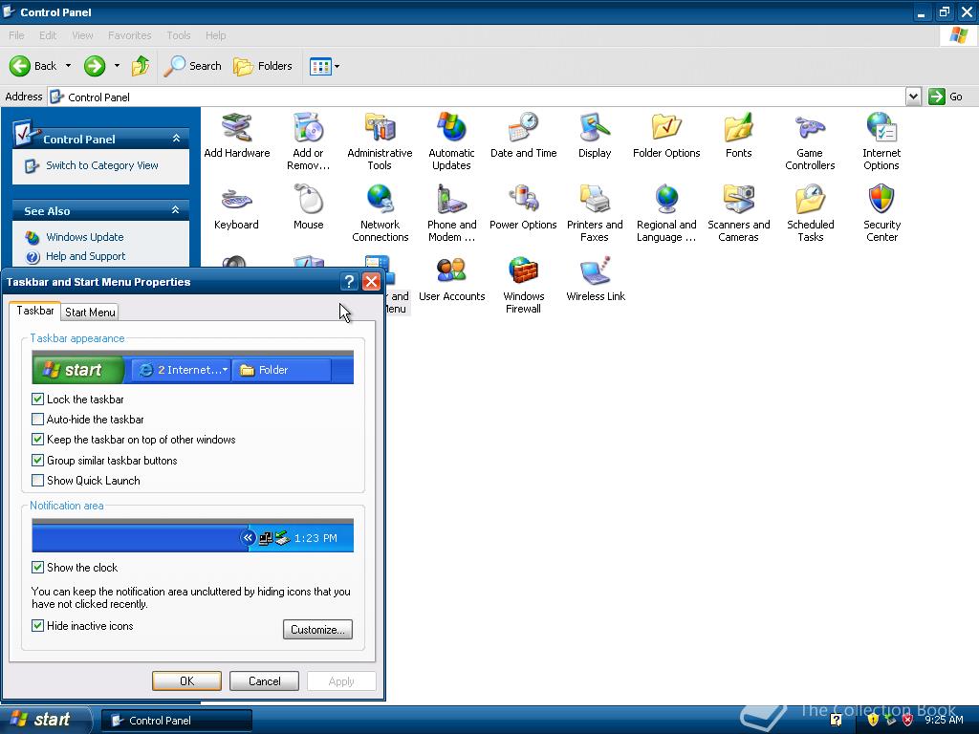Expand the Address bar dropdown
The image size is (979, 734).
click(x=913, y=97)
